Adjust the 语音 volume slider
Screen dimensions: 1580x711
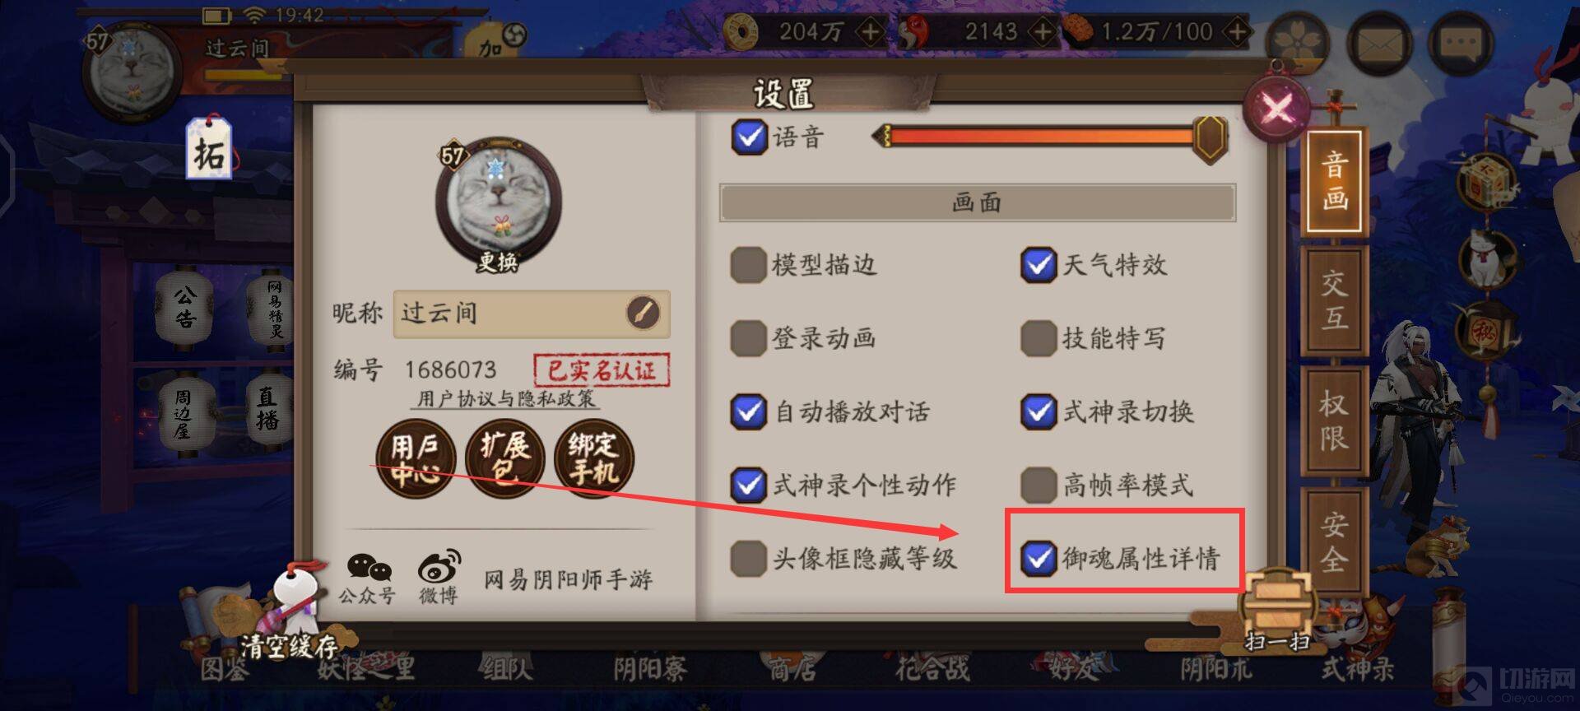coord(1051,137)
